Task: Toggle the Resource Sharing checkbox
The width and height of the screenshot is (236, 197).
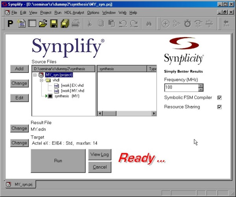Action: [219, 107]
